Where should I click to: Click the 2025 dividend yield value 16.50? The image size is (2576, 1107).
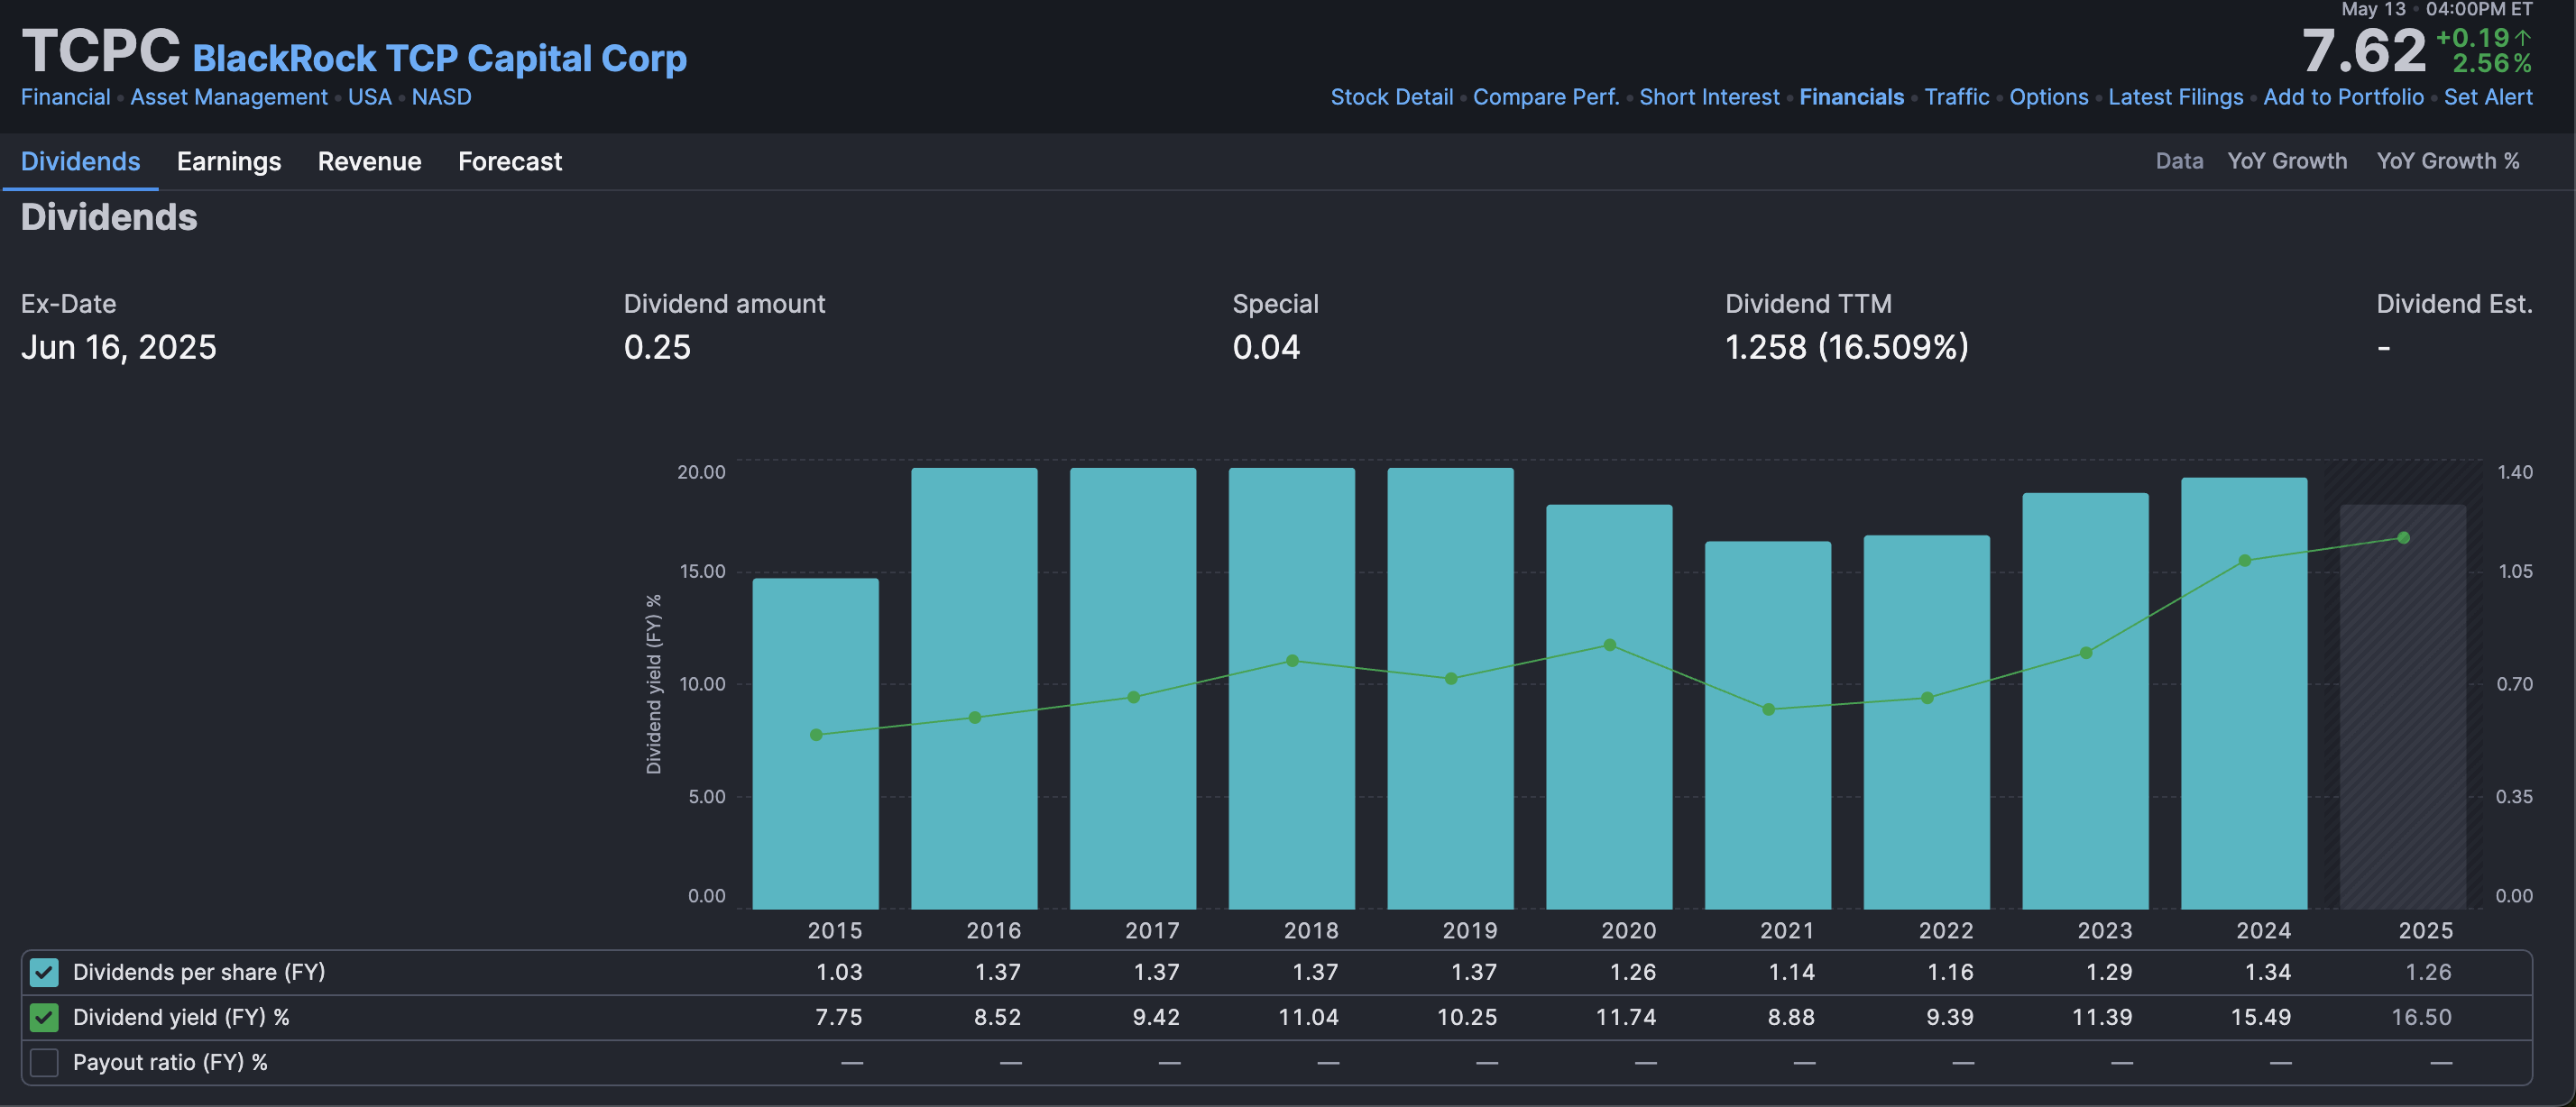(2421, 1017)
